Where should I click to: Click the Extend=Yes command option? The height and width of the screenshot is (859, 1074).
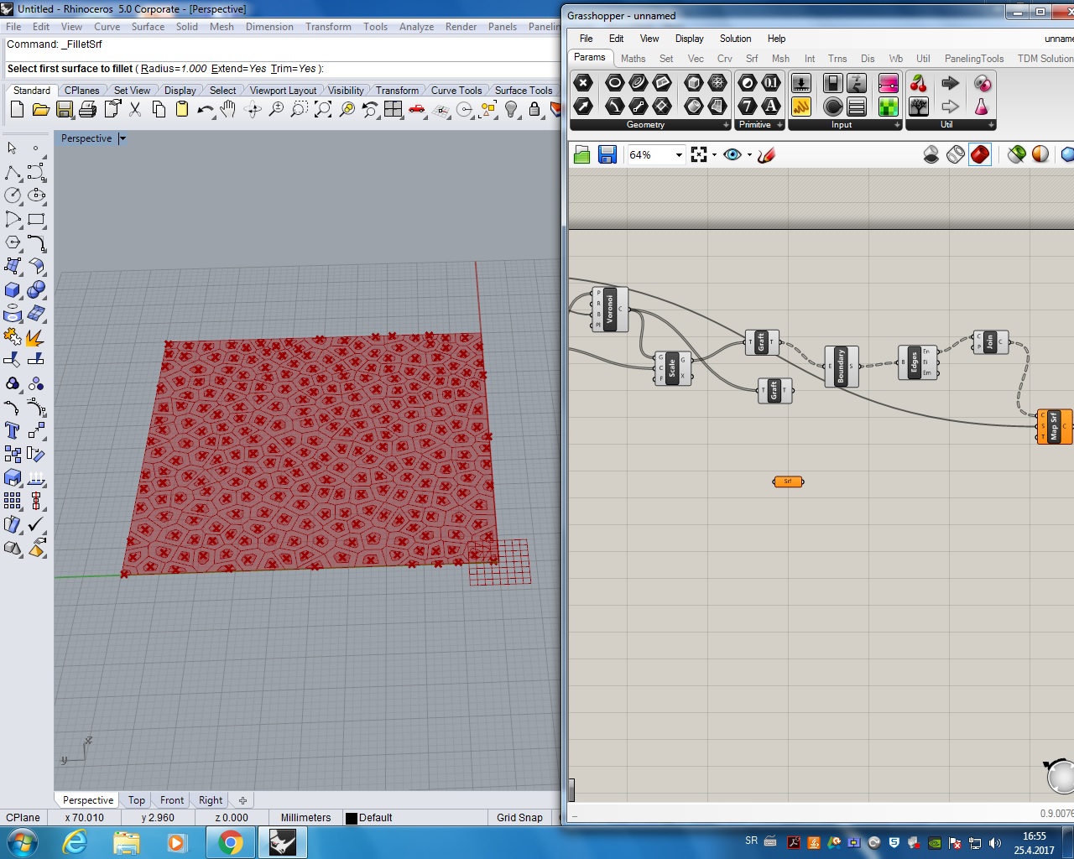[239, 69]
